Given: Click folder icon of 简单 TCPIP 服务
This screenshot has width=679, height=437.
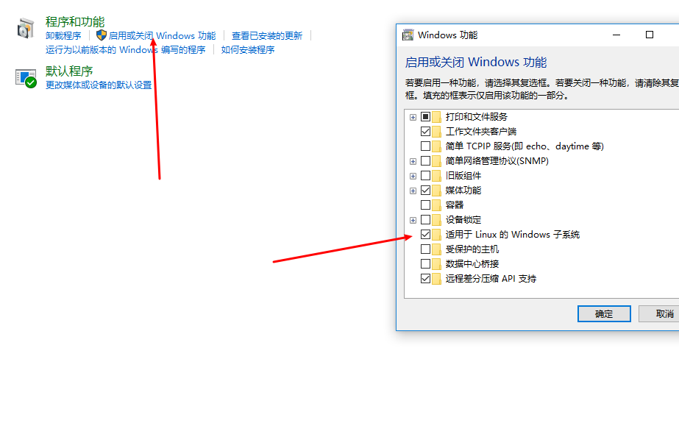Looking at the screenshot, I should [x=436, y=146].
